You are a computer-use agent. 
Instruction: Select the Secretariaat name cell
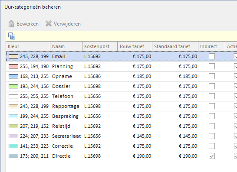point(66,136)
